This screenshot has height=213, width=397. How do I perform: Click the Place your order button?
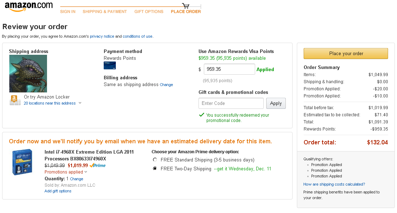(346, 54)
